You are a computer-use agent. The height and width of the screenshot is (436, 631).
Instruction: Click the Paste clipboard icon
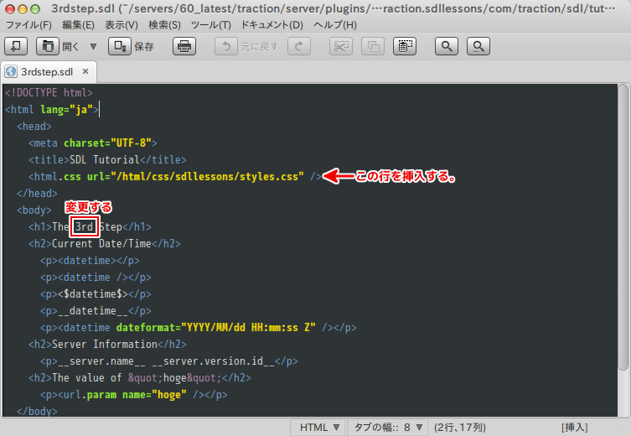(406, 46)
